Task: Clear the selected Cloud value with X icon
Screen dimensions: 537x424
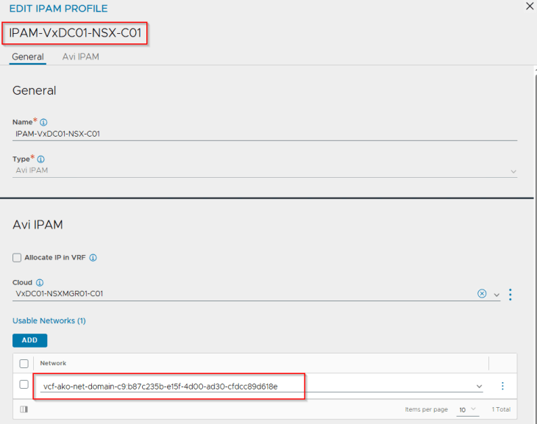Action: pos(482,294)
